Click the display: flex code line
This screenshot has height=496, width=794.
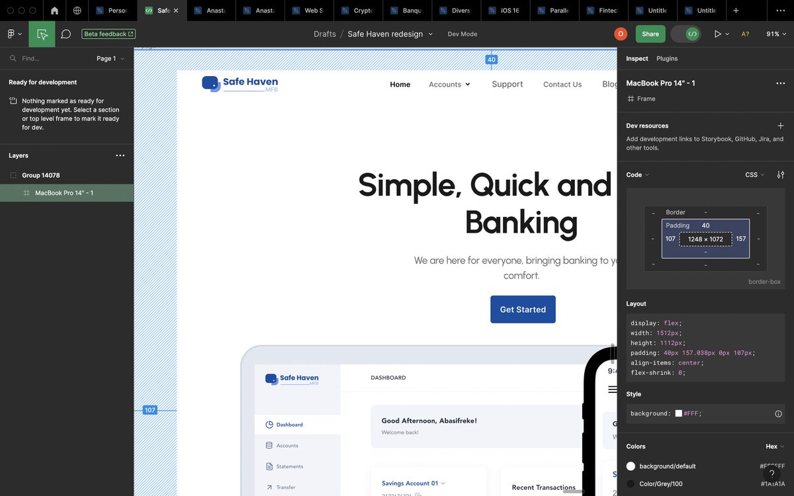click(x=655, y=323)
